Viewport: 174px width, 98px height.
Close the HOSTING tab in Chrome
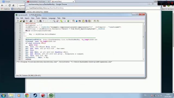pyautogui.click(x=73, y=2)
